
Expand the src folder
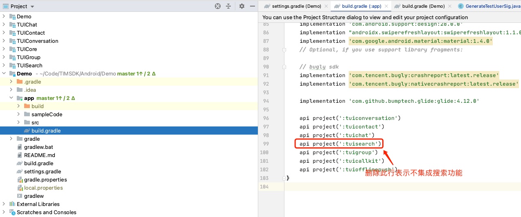click(19, 123)
